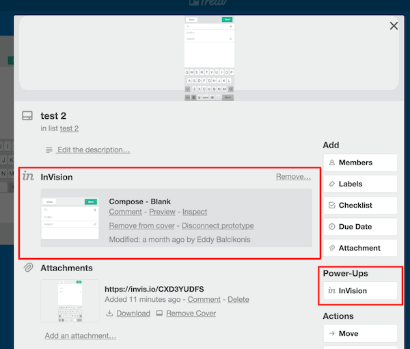This screenshot has width=410, height=349.
Task: Click the InVision logo in section header
Action: pos(28,176)
